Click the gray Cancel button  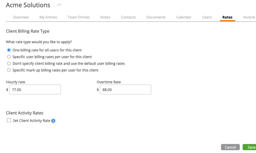pyautogui.click(x=230, y=147)
